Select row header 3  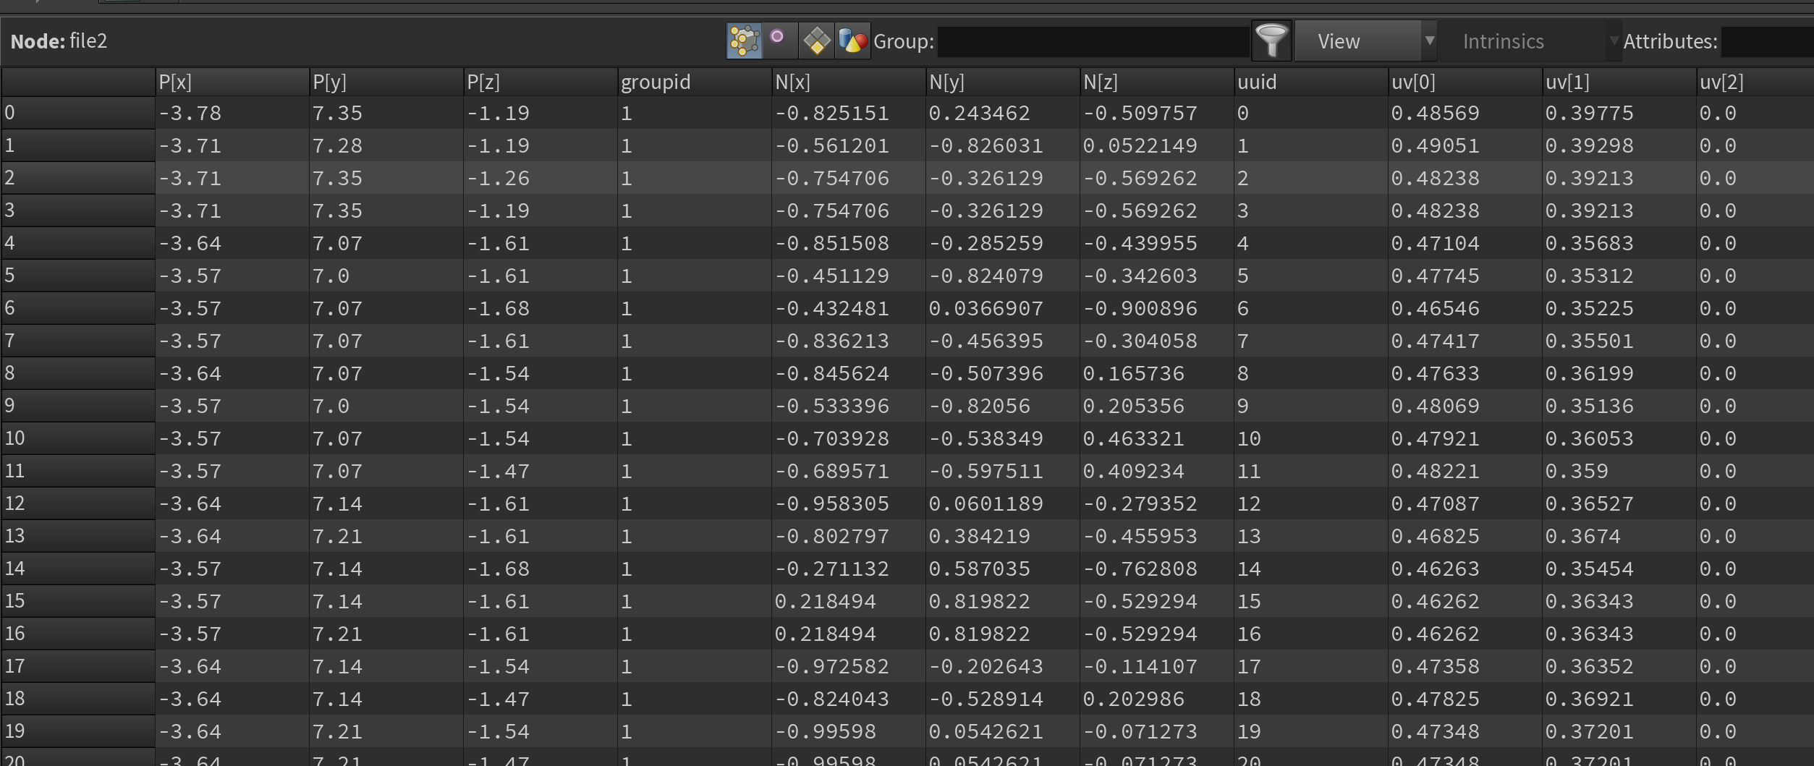pos(78,210)
